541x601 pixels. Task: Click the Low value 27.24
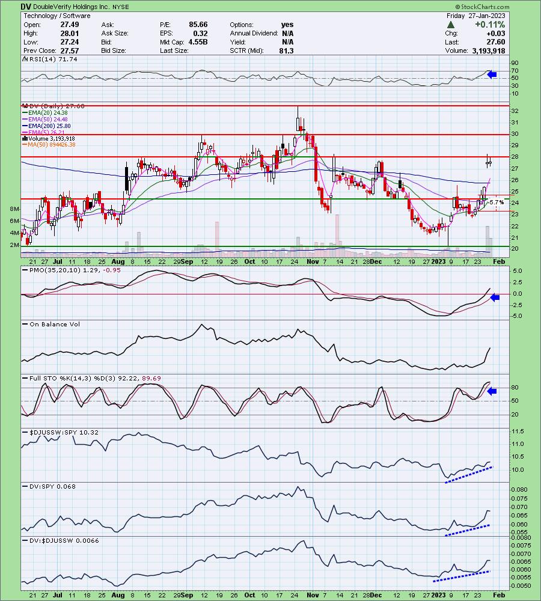[x=69, y=42]
